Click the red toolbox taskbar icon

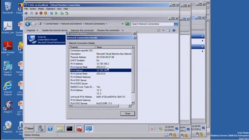[x=79, y=129]
